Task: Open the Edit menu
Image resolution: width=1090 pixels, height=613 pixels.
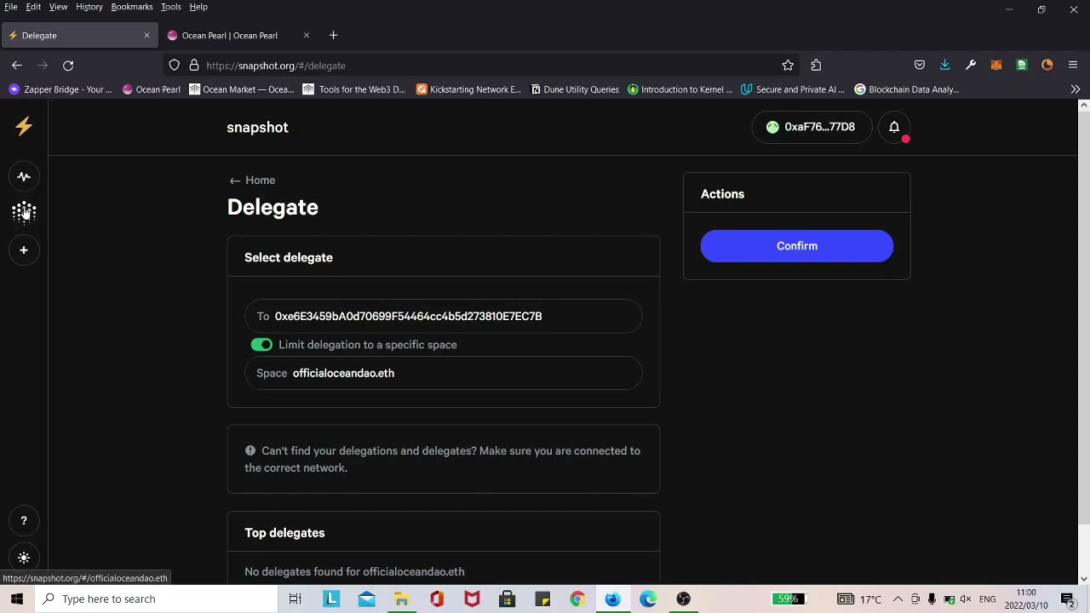Action: (x=33, y=7)
